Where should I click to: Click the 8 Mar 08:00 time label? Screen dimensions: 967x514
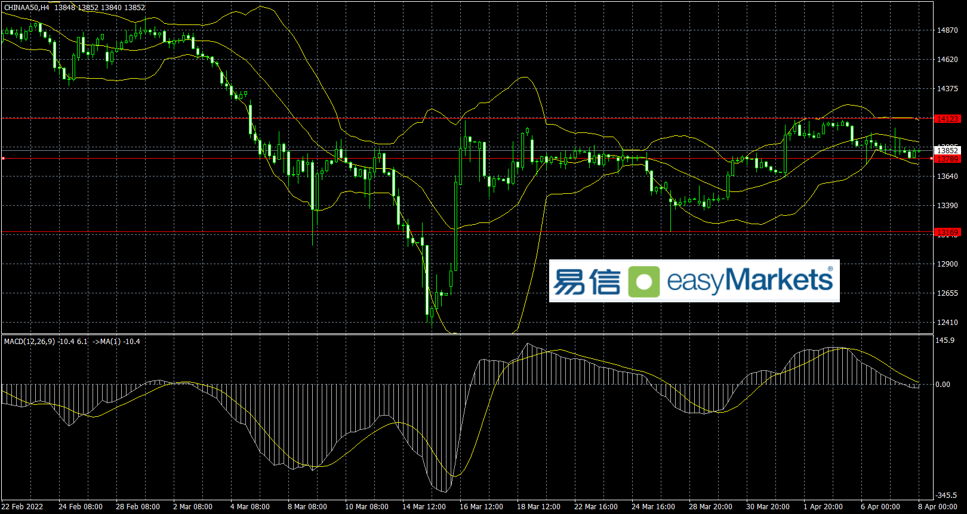coord(307,507)
